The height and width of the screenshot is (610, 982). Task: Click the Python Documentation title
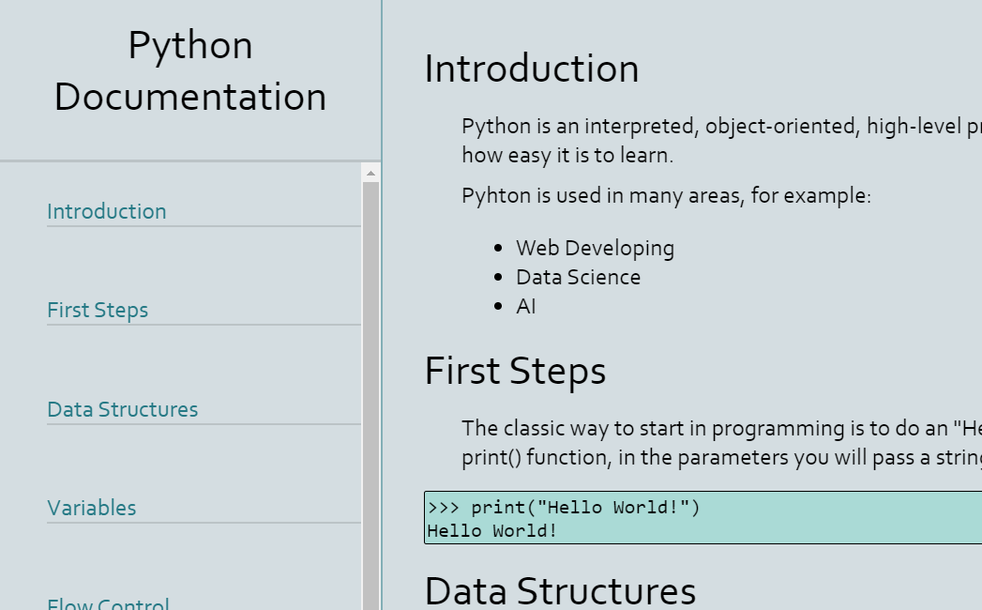click(x=190, y=70)
